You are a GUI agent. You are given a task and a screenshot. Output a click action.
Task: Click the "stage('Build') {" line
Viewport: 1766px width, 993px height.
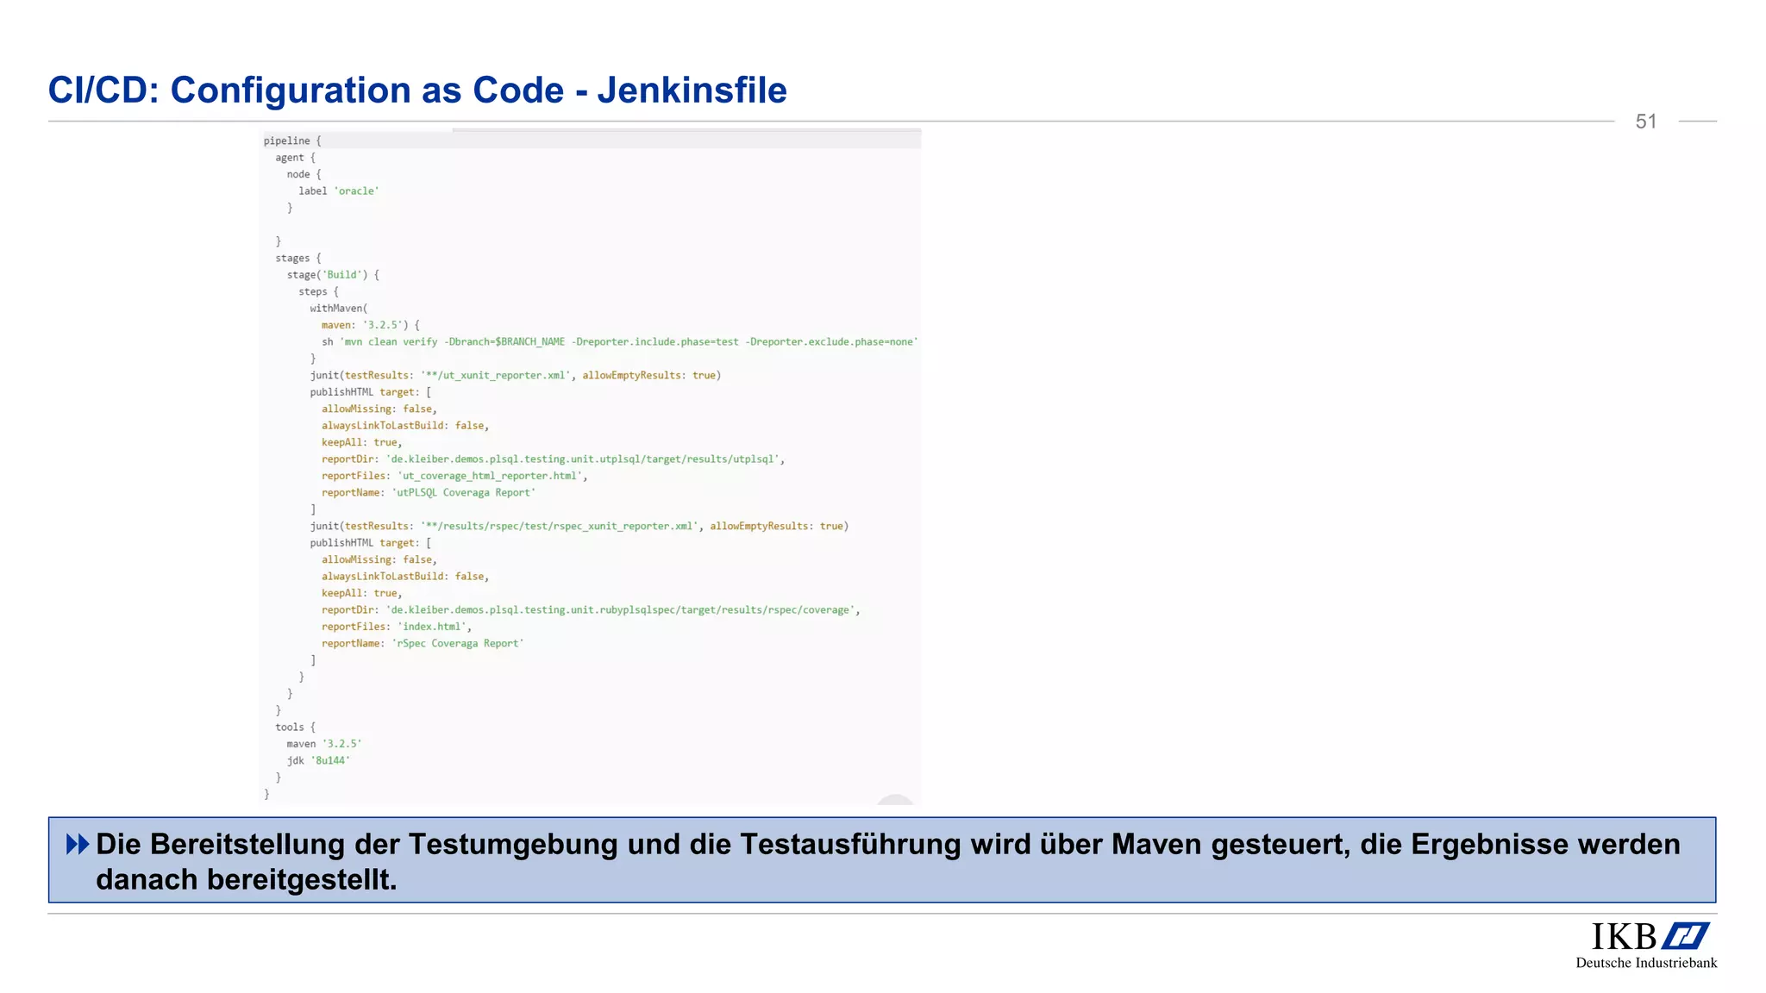click(x=333, y=275)
